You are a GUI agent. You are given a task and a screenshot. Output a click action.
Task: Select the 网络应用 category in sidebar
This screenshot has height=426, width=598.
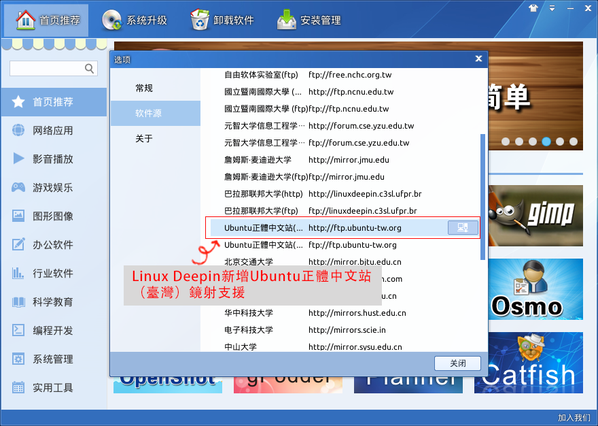54,131
